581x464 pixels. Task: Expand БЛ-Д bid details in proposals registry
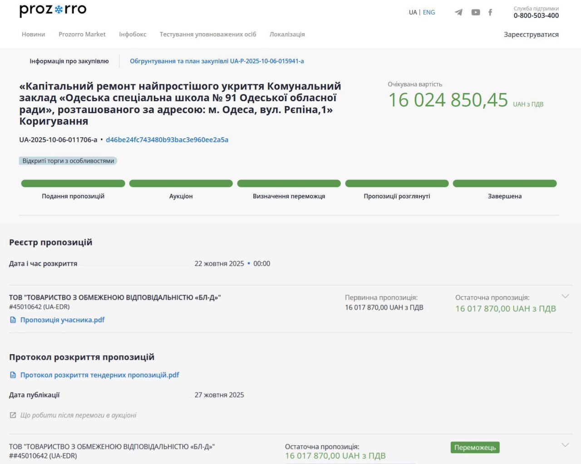click(x=565, y=296)
